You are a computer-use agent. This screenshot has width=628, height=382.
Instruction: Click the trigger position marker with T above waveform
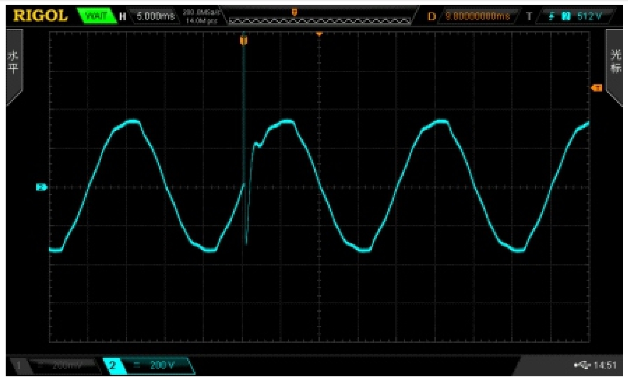[244, 41]
